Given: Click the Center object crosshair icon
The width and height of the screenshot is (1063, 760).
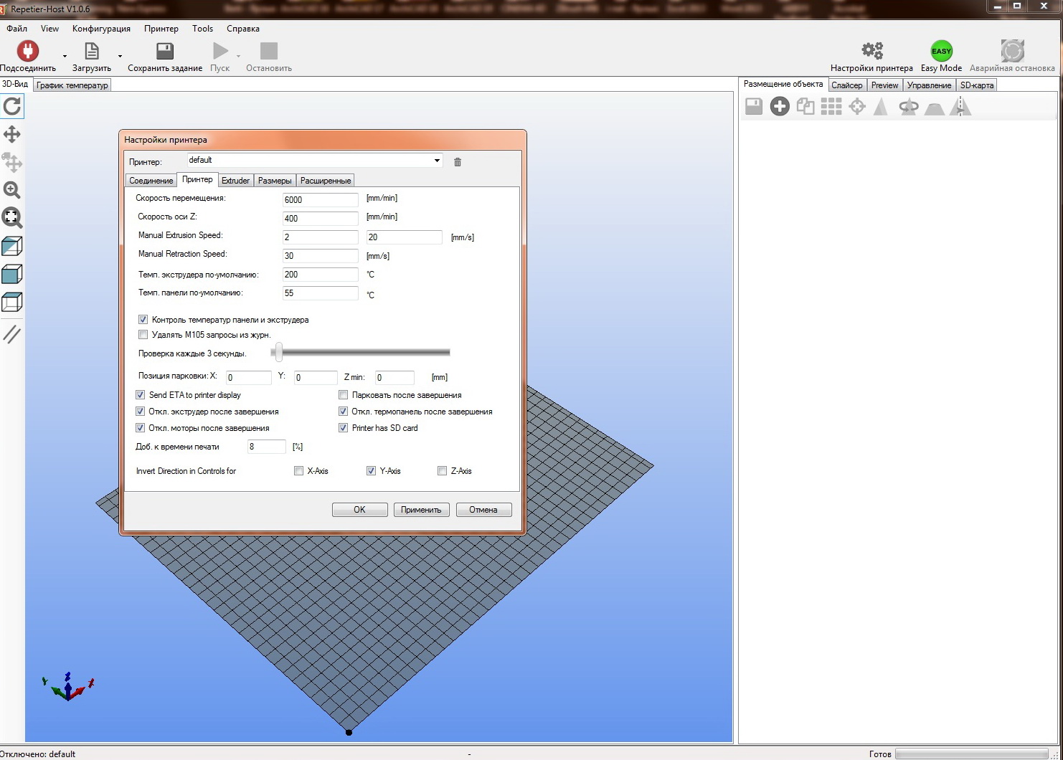Looking at the screenshot, I should [857, 107].
